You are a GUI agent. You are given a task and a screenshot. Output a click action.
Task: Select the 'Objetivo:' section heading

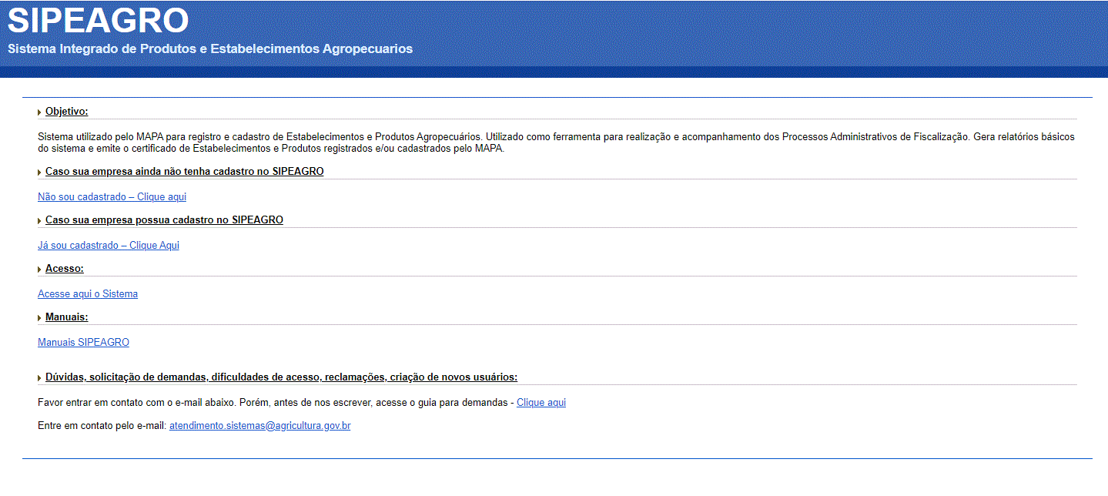(x=67, y=112)
